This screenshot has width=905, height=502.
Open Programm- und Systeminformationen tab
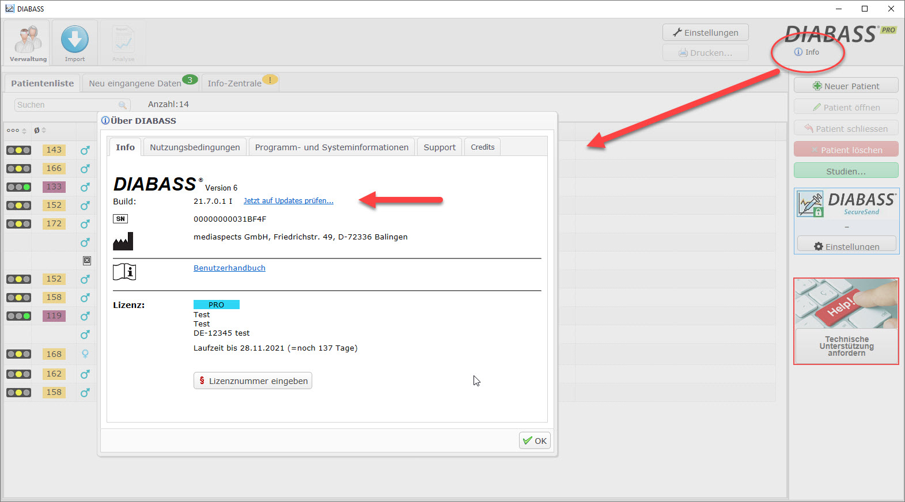pyautogui.click(x=331, y=147)
